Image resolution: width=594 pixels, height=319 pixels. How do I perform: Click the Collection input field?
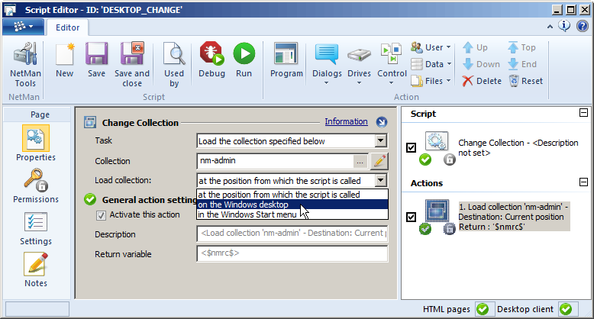(x=276, y=161)
